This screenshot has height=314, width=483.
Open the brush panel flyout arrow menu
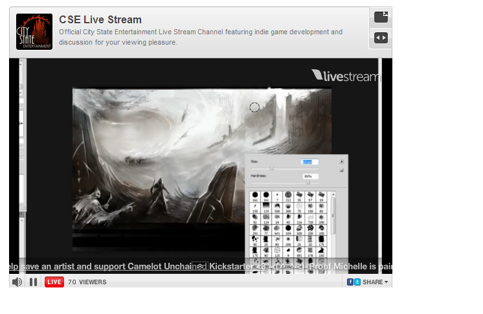pyautogui.click(x=342, y=161)
